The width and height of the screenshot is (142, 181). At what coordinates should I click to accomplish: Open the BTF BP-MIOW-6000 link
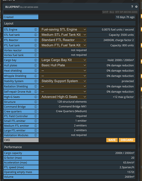[126, 12]
